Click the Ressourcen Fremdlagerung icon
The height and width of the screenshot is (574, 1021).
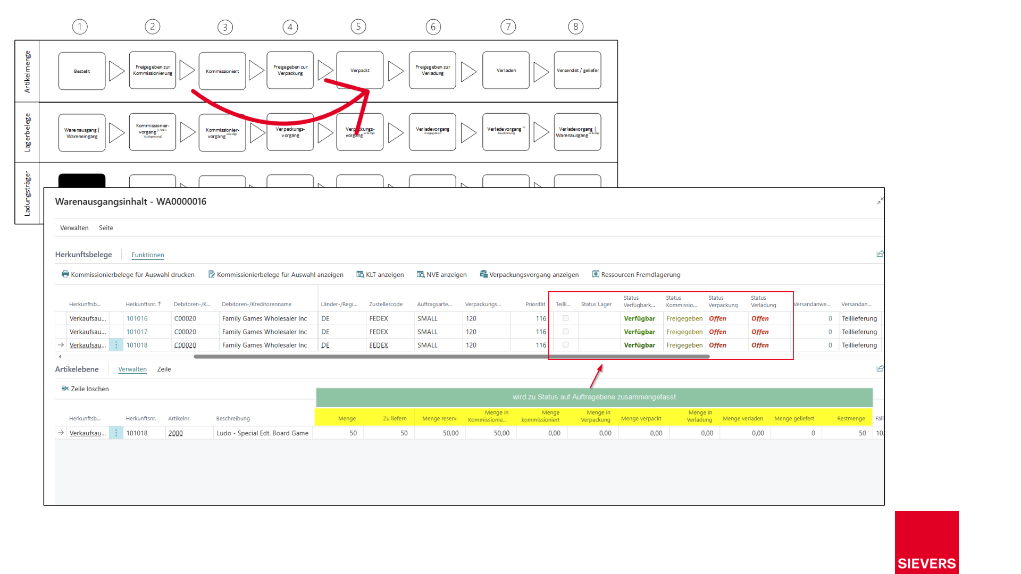click(596, 274)
